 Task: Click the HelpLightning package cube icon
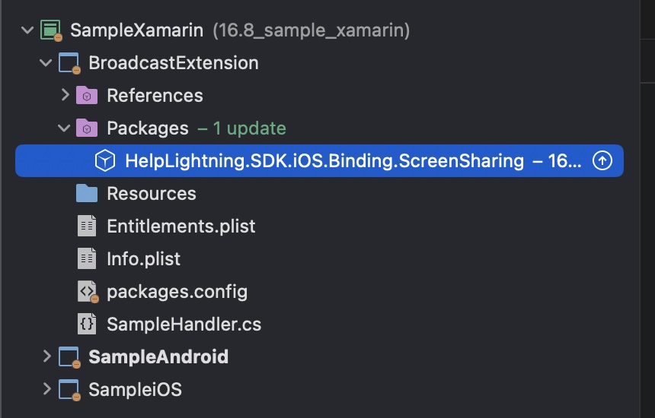tap(105, 160)
